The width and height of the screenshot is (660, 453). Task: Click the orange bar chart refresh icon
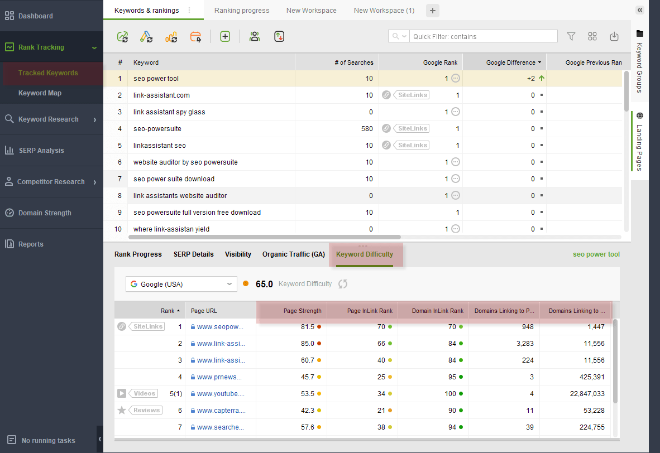[x=171, y=37]
